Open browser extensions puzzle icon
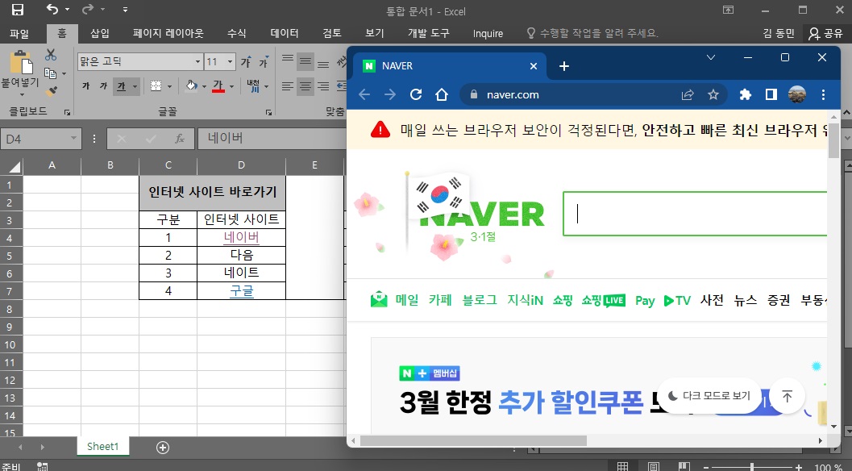 (745, 94)
